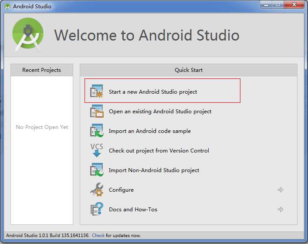Click the Android Studio 1.0.1 Build version text

(x=47, y=235)
